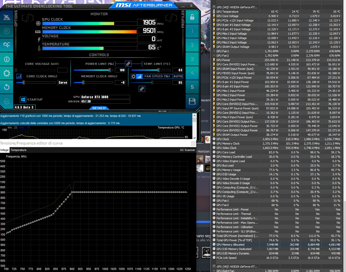The width and height of the screenshot is (346, 272).
Task: Click the core voltage value field
Action: [x=63, y=70]
